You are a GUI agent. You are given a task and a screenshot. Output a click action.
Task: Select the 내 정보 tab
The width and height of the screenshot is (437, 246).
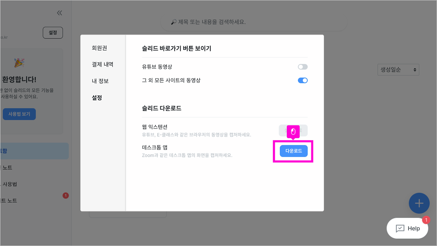click(99, 81)
